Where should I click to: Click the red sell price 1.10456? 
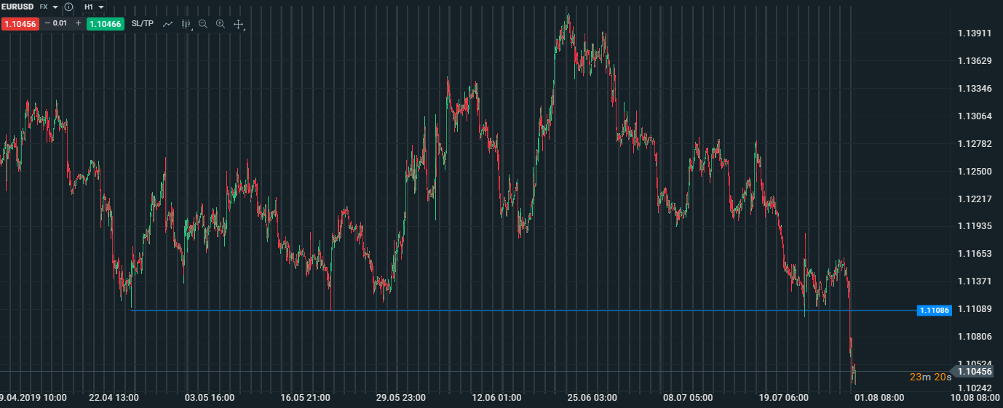tap(20, 23)
